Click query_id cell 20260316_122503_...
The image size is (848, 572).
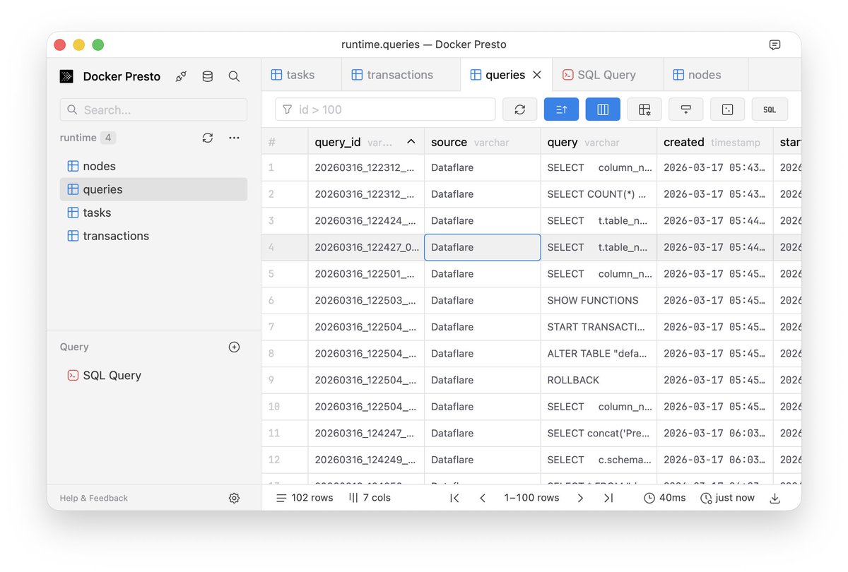pyautogui.click(x=366, y=300)
